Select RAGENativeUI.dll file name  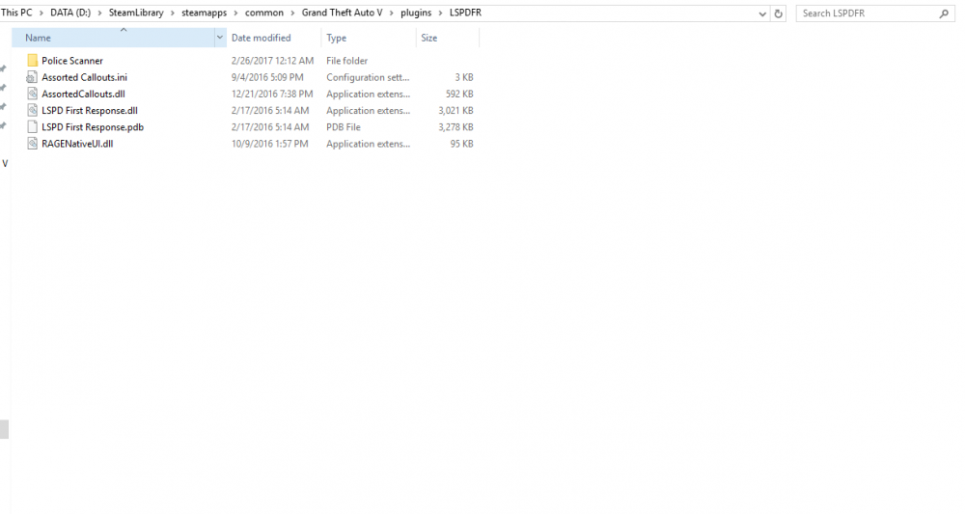click(x=77, y=144)
